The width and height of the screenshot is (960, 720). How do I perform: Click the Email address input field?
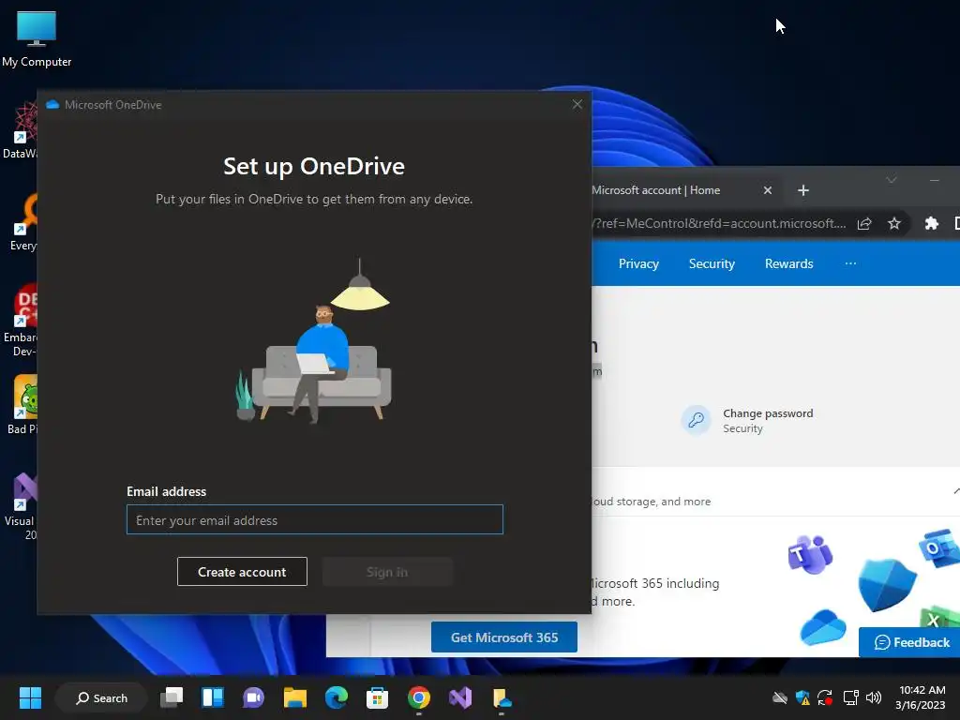(x=315, y=519)
